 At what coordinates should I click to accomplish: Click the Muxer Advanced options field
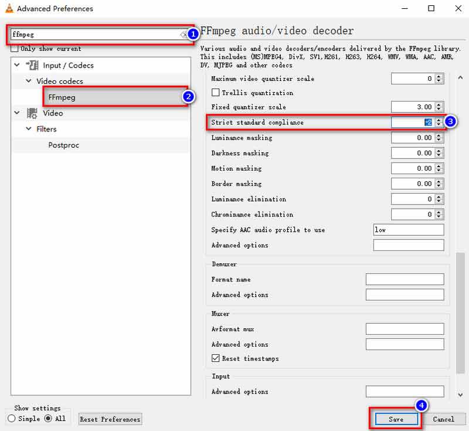[x=405, y=344]
